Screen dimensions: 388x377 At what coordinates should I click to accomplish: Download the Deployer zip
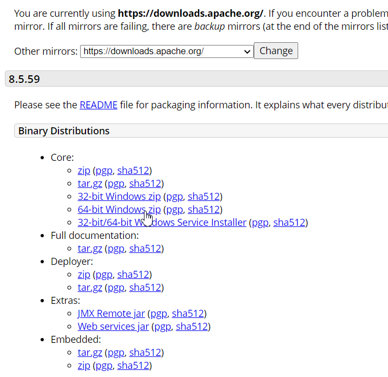coord(84,275)
